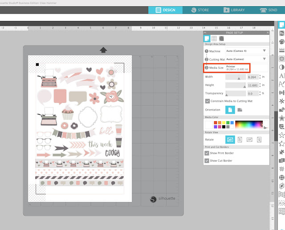Open the Media Size Printer dropdown

(x=247, y=68)
